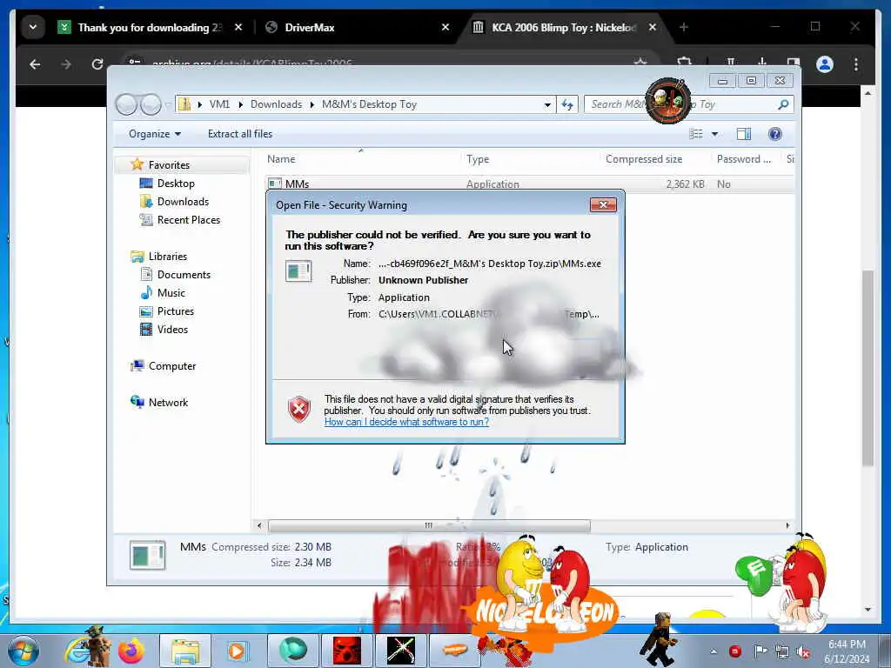
Task: Expand the arrow after VM1 in the breadcrumb
Action: coord(240,104)
